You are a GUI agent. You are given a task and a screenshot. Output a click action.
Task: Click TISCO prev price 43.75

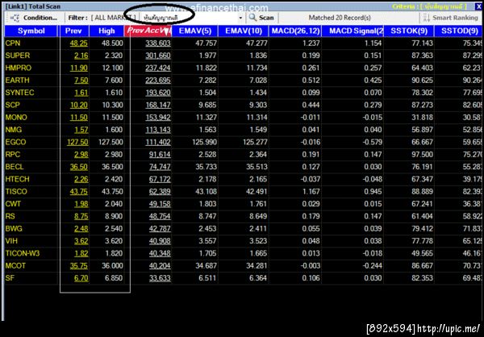(79, 191)
